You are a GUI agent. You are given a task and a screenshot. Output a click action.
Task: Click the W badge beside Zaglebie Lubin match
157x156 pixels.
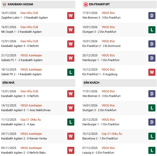70,15
